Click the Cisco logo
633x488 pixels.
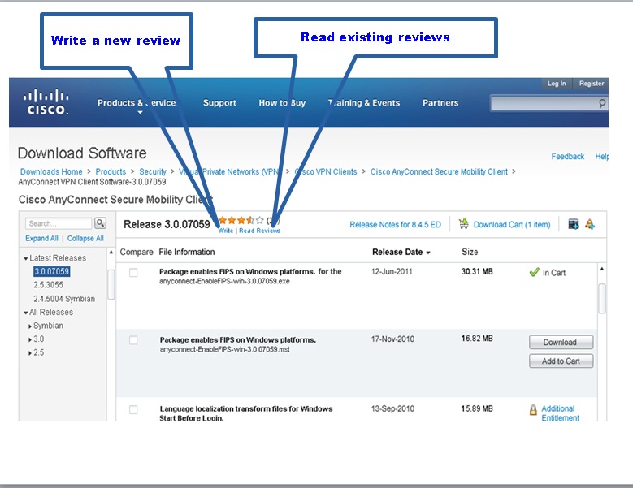click(x=46, y=102)
